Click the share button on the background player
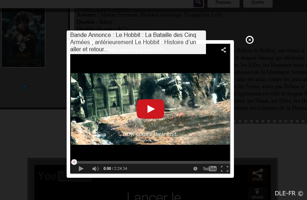The height and width of the screenshot is (200, 307). point(258,175)
